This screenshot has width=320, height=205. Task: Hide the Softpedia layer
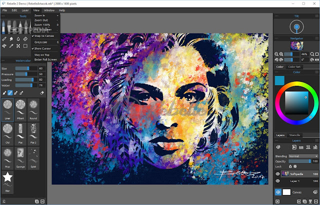tap(278, 174)
